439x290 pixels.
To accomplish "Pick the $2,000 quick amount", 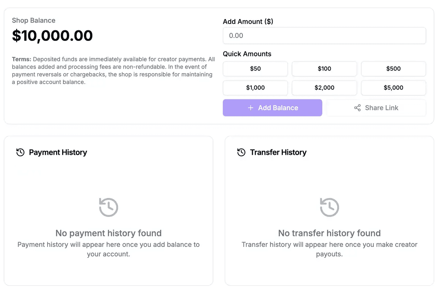I will 324,88.
